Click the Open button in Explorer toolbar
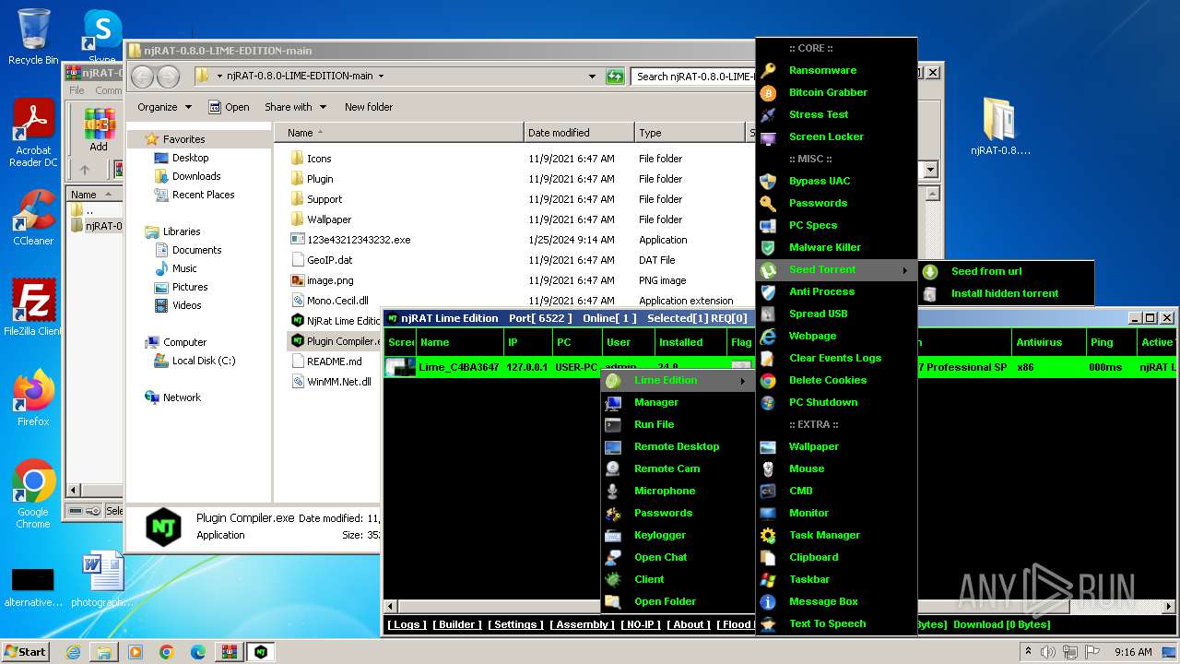This screenshot has height=664, width=1180. 229,107
